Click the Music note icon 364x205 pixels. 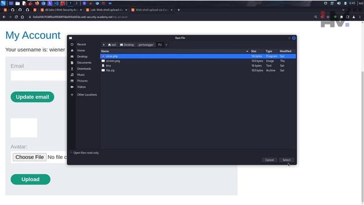tap(72, 75)
